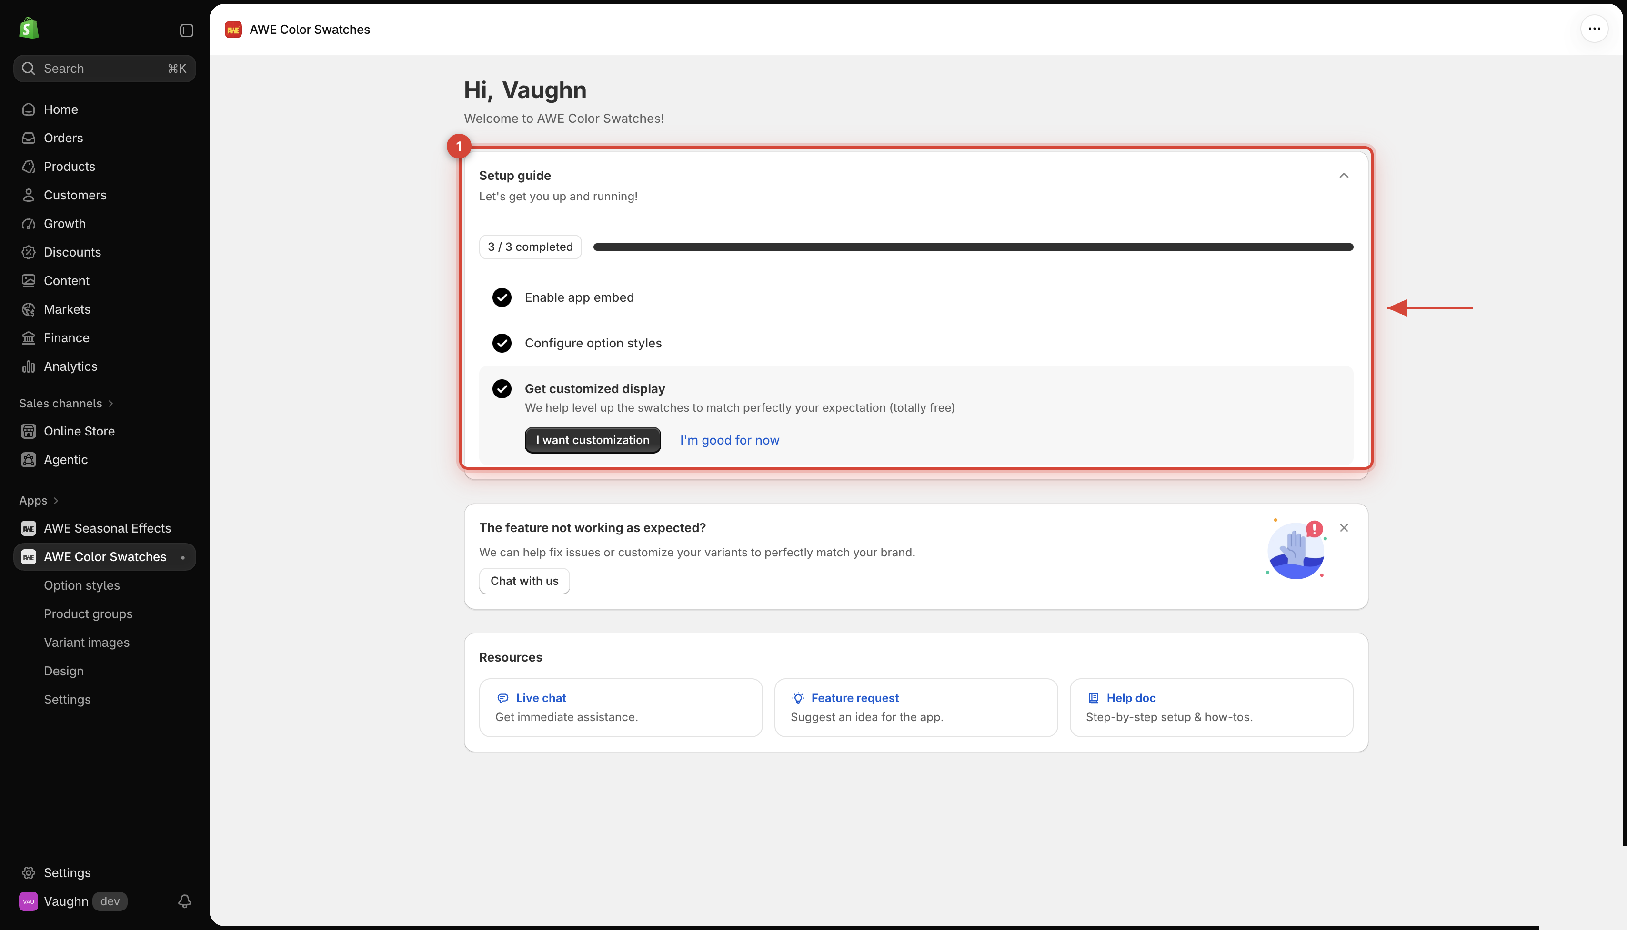Open Product groups submenu item
The width and height of the screenshot is (1627, 930).
tap(88, 614)
